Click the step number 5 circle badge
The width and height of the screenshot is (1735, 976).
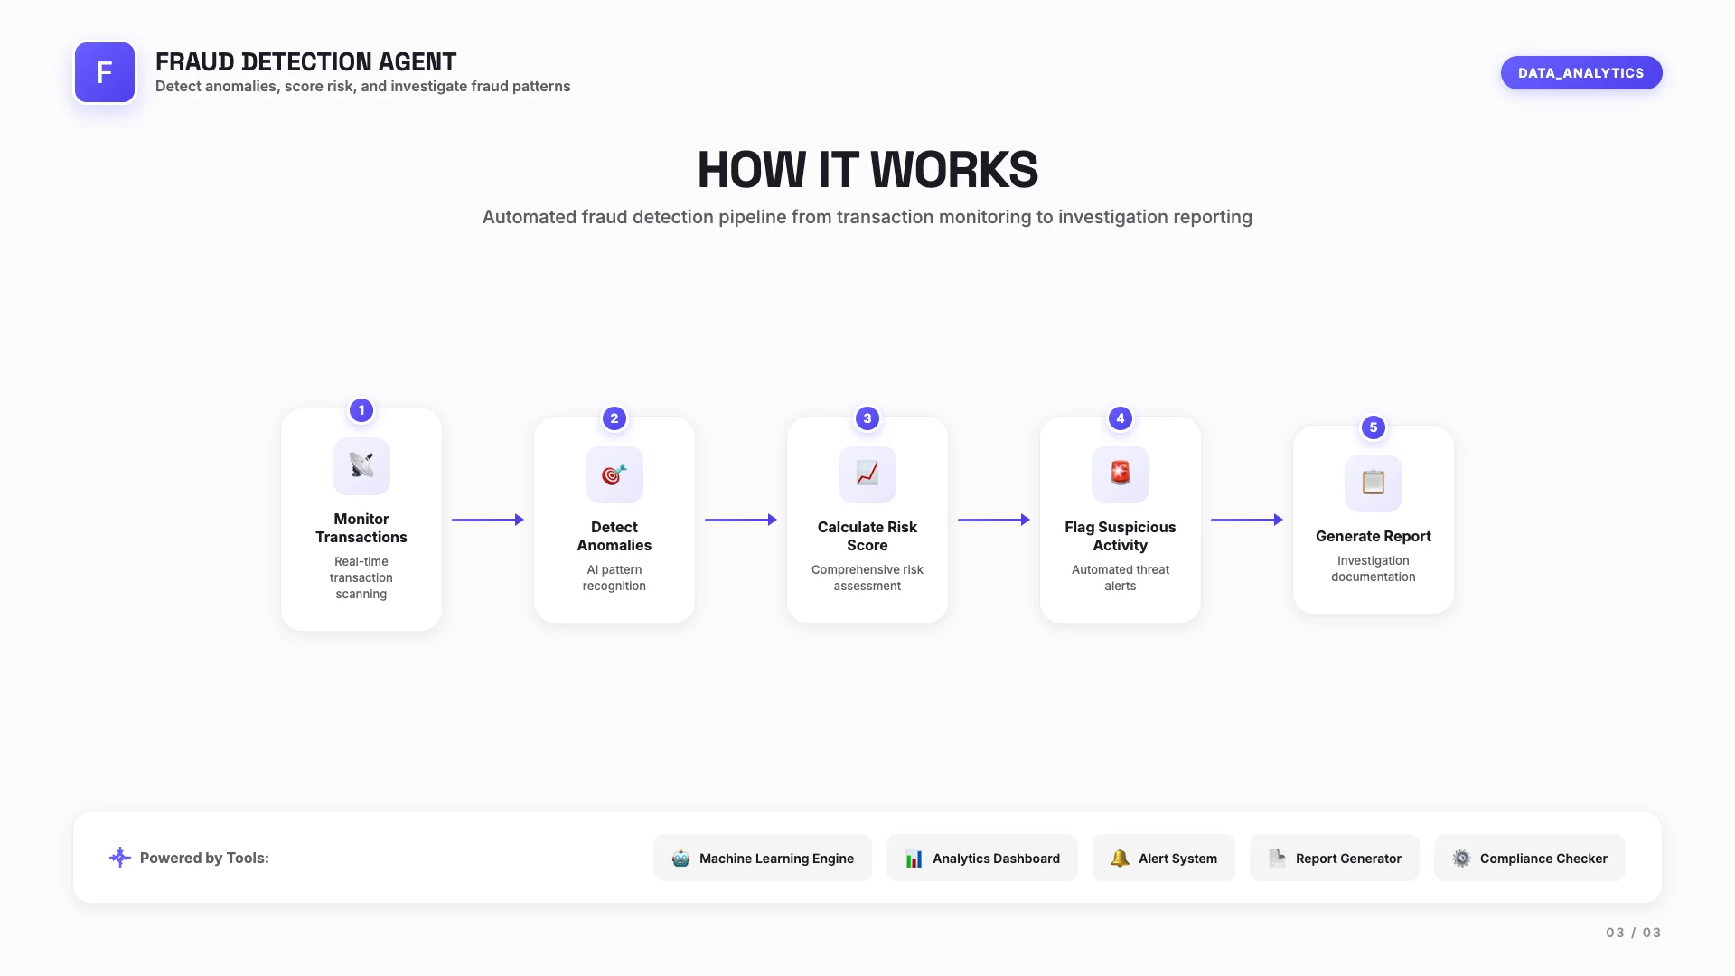pos(1374,427)
